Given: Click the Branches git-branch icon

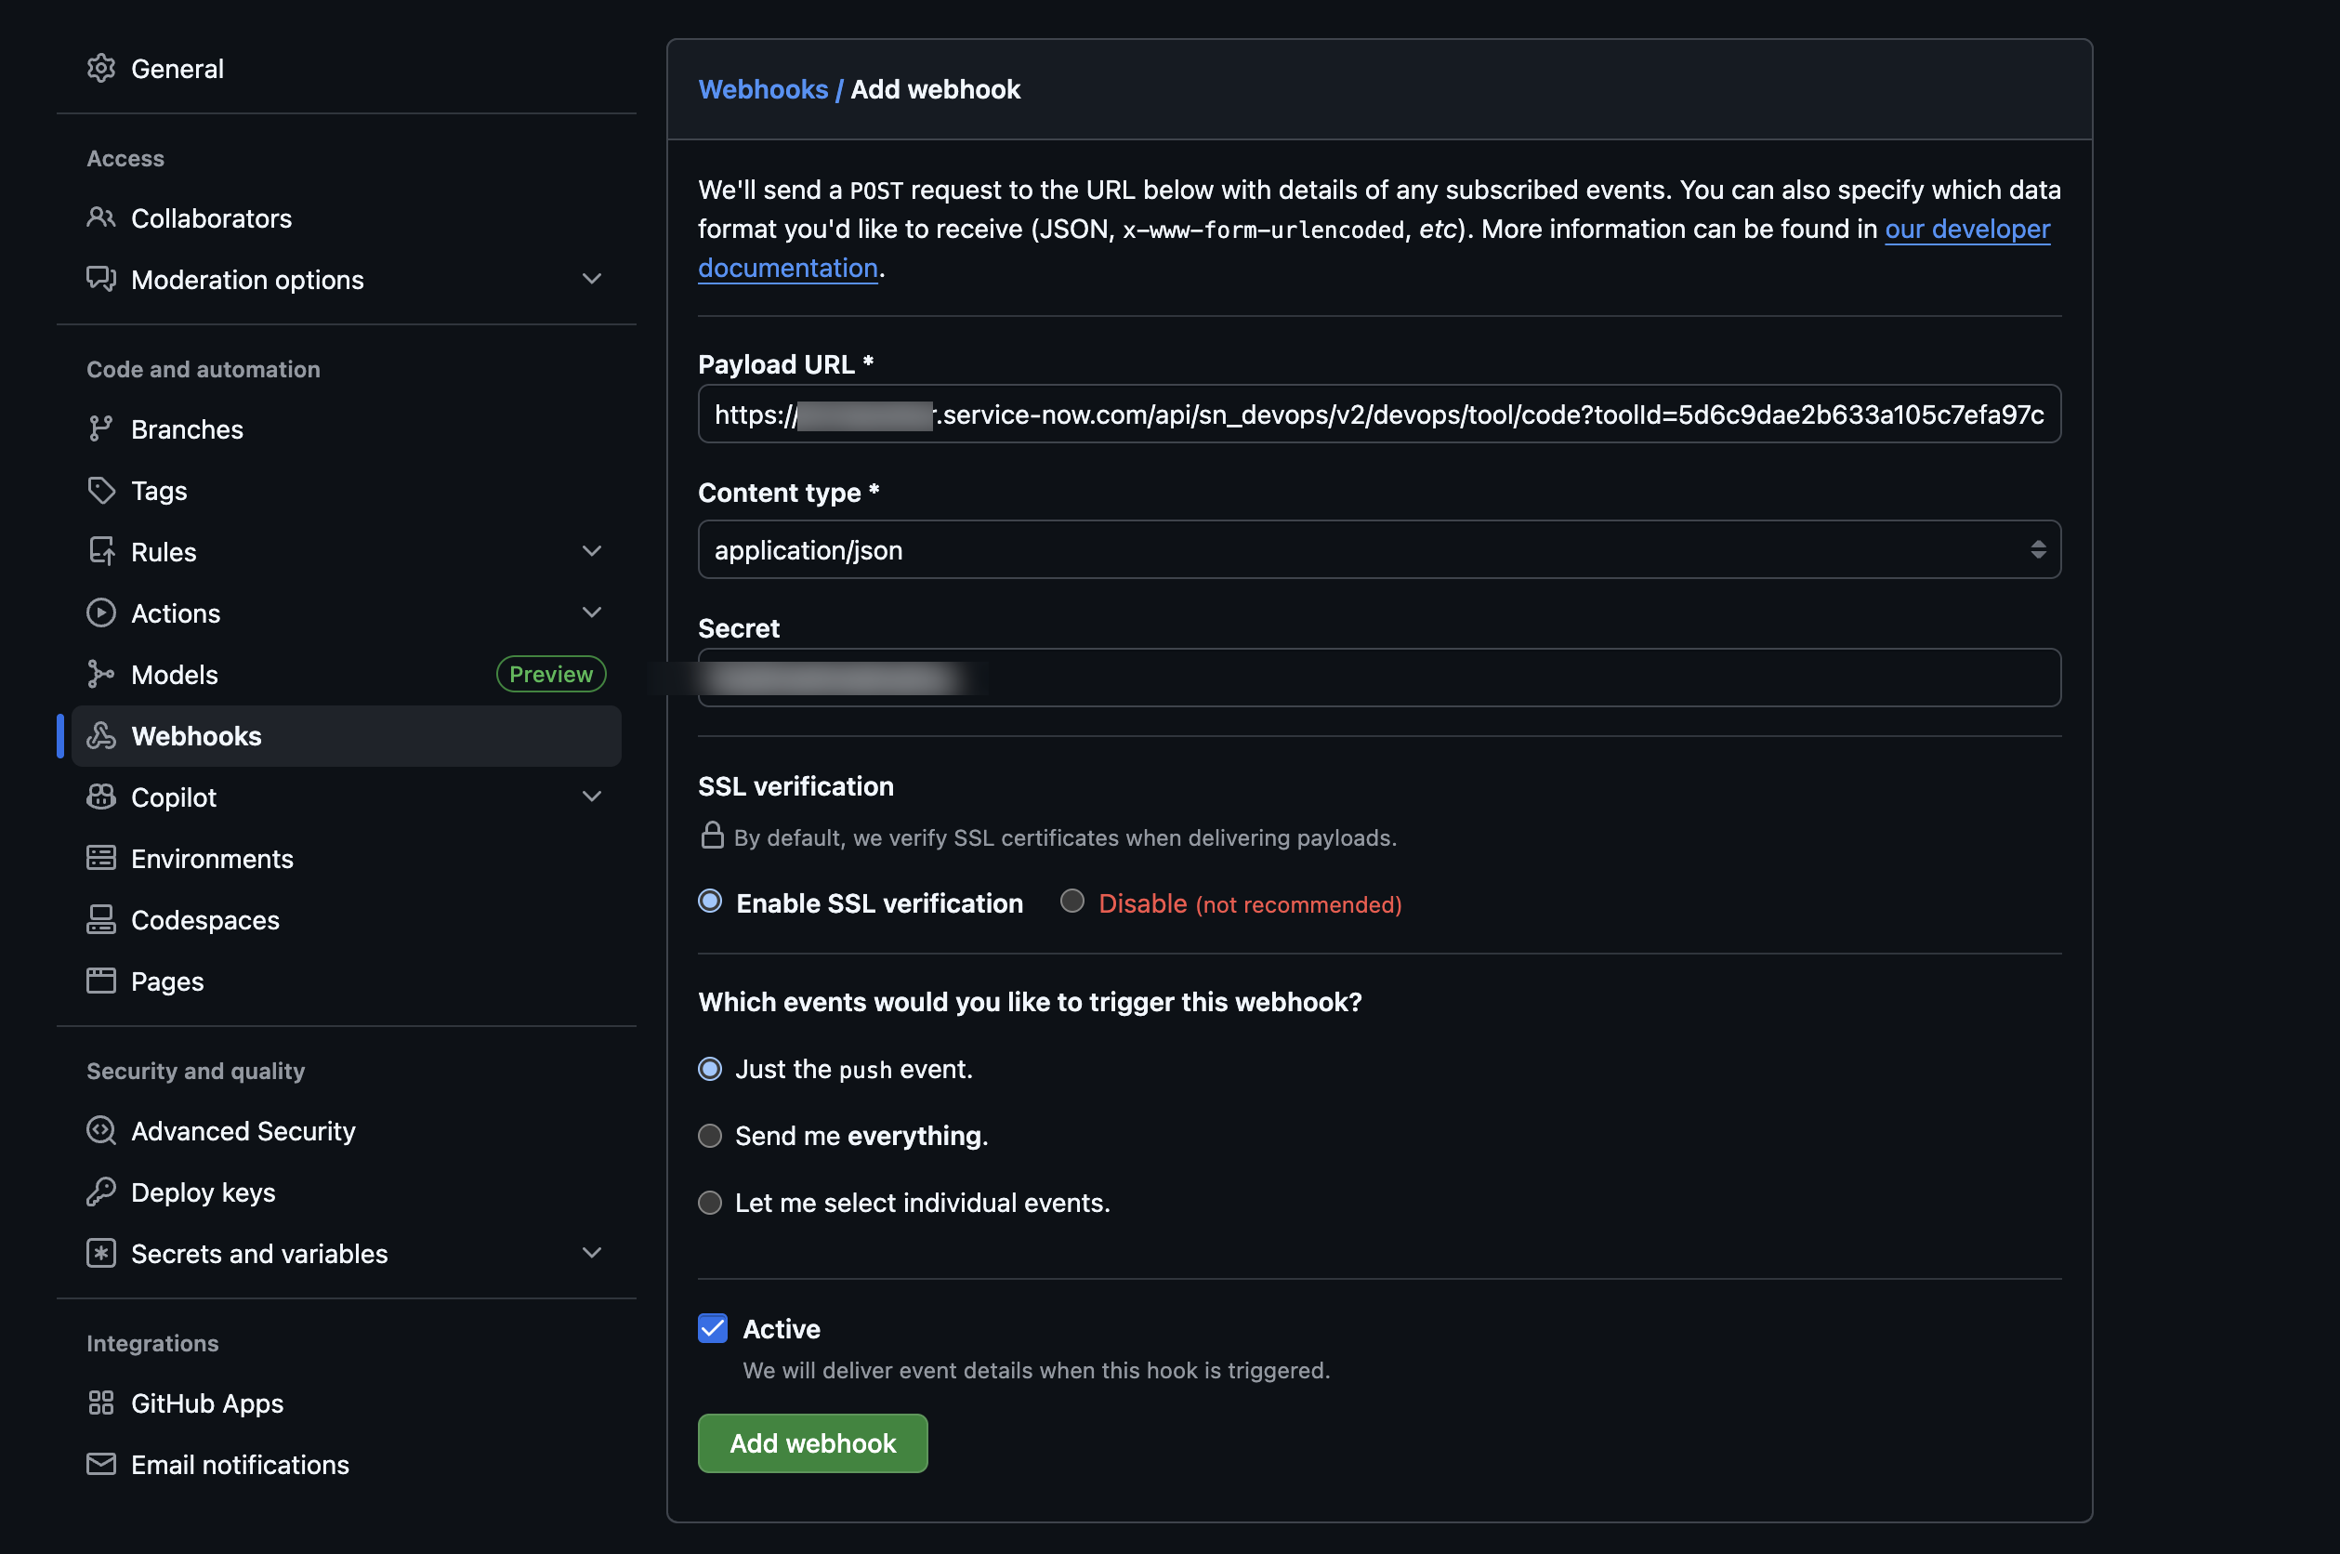Looking at the screenshot, I should point(101,429).
